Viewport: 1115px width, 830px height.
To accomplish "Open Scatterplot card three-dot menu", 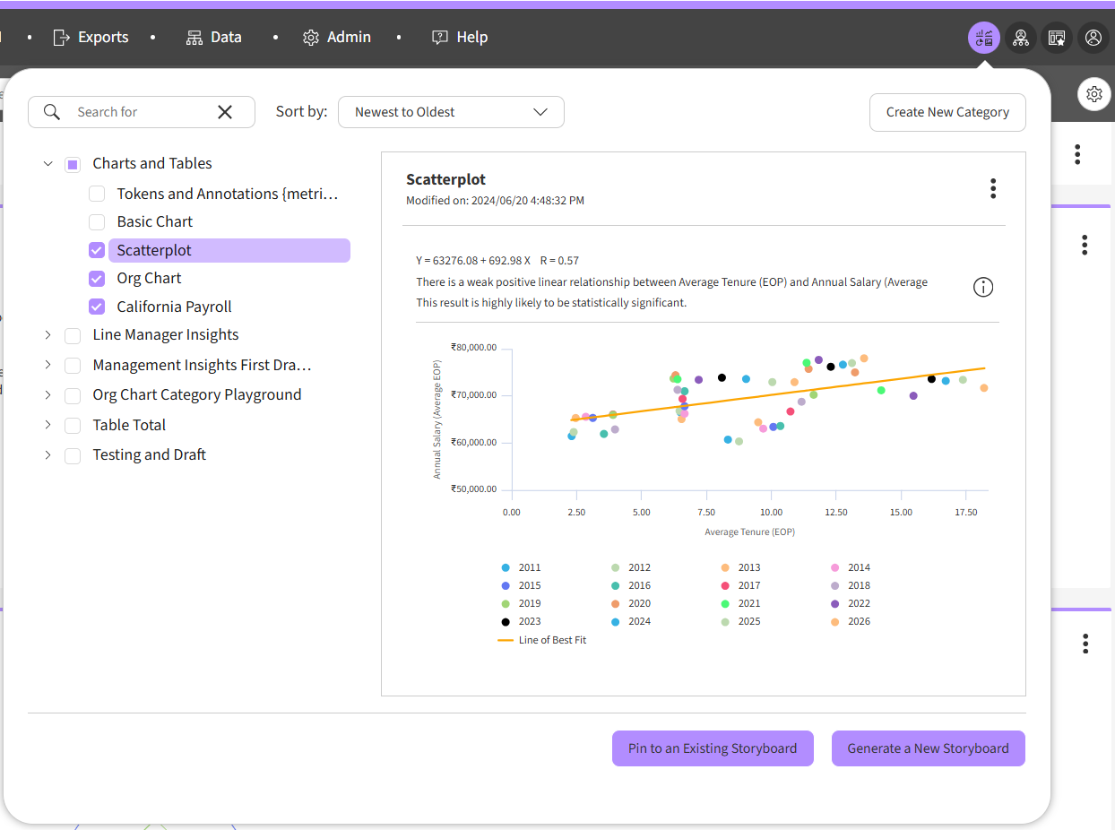I will 992,188.
